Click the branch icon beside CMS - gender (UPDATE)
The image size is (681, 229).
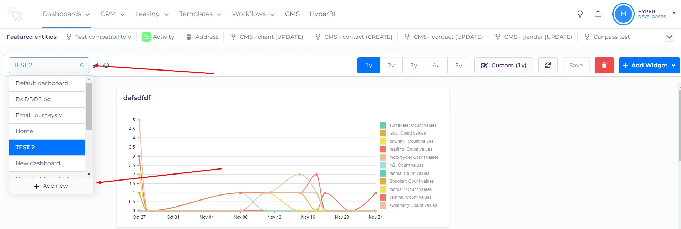pyautogui.click(x=498, y=37)
